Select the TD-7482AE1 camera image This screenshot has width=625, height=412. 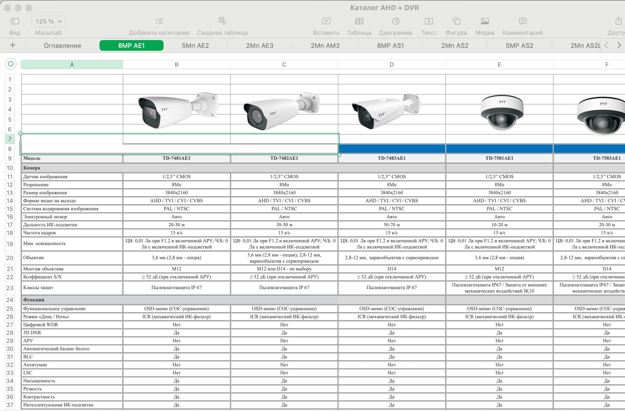(281, 111)
